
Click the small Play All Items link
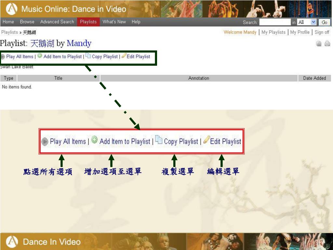tap(20, 57)
